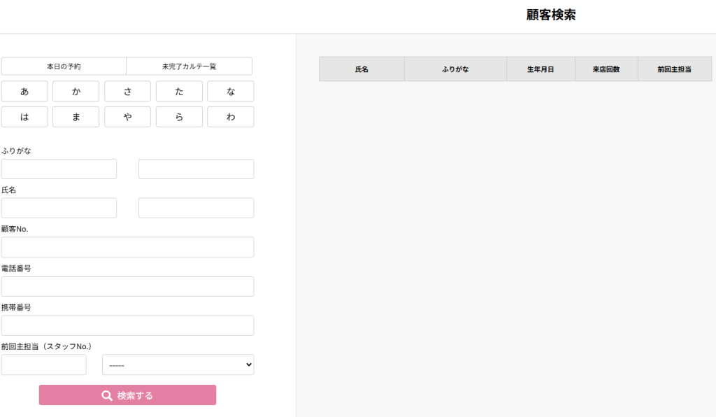
Task: Click the magnifier icon on search button
Action: pyautogui.click(x=107, y=395)
